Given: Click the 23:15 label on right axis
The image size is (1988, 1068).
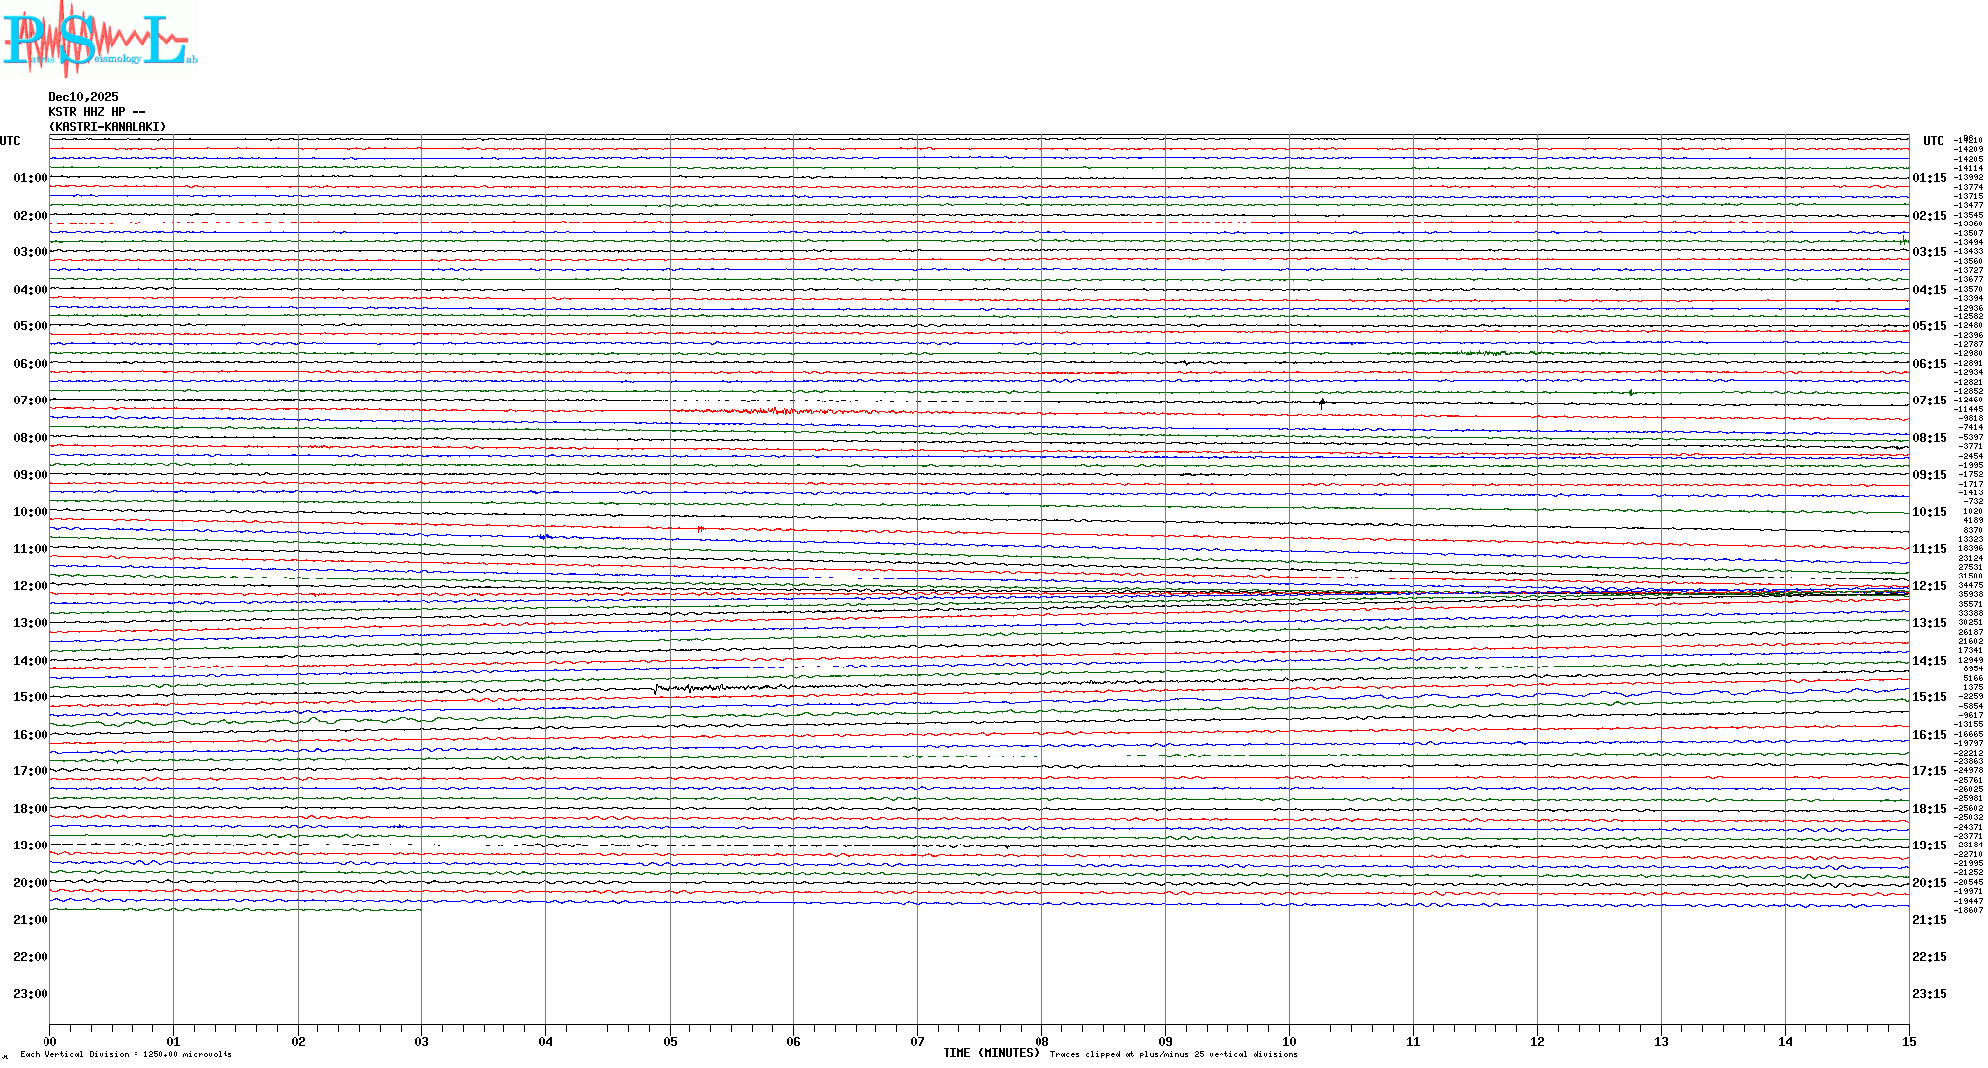Looking at the screenshot, I should 1929,994.
